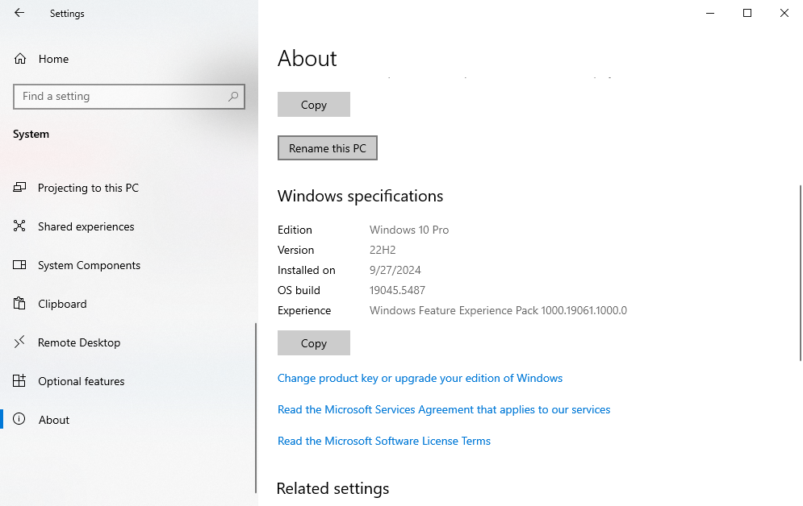This screenshot has height=506, width=803.
Task: Click the Projecting to this PC icon
Action: click(19, 188)
